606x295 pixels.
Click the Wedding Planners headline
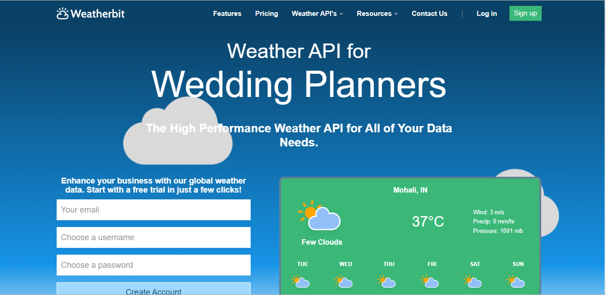tap(299, 84)
